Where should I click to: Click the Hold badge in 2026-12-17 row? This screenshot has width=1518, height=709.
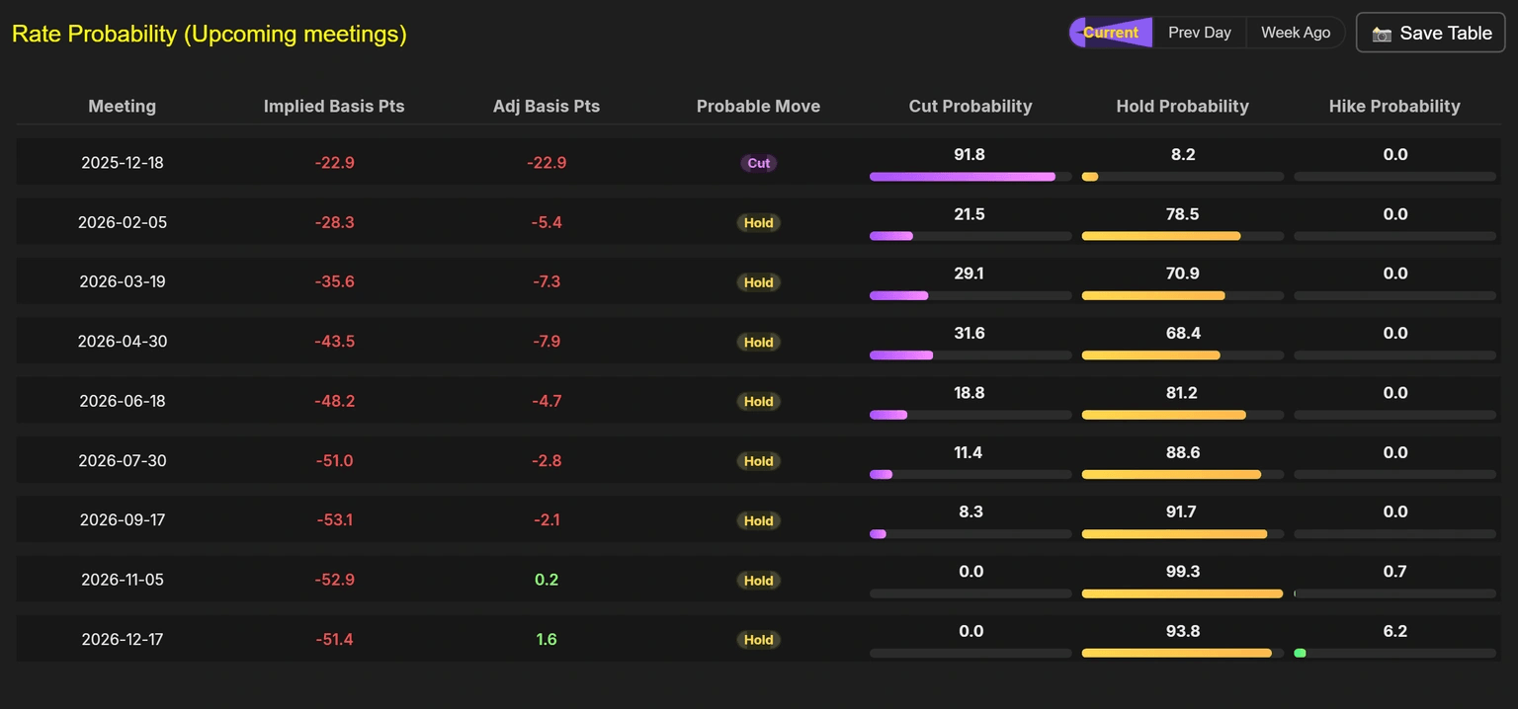tap(758, 640)
